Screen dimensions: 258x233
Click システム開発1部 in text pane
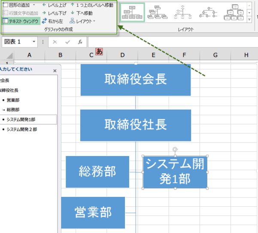(x=21, y=120)
